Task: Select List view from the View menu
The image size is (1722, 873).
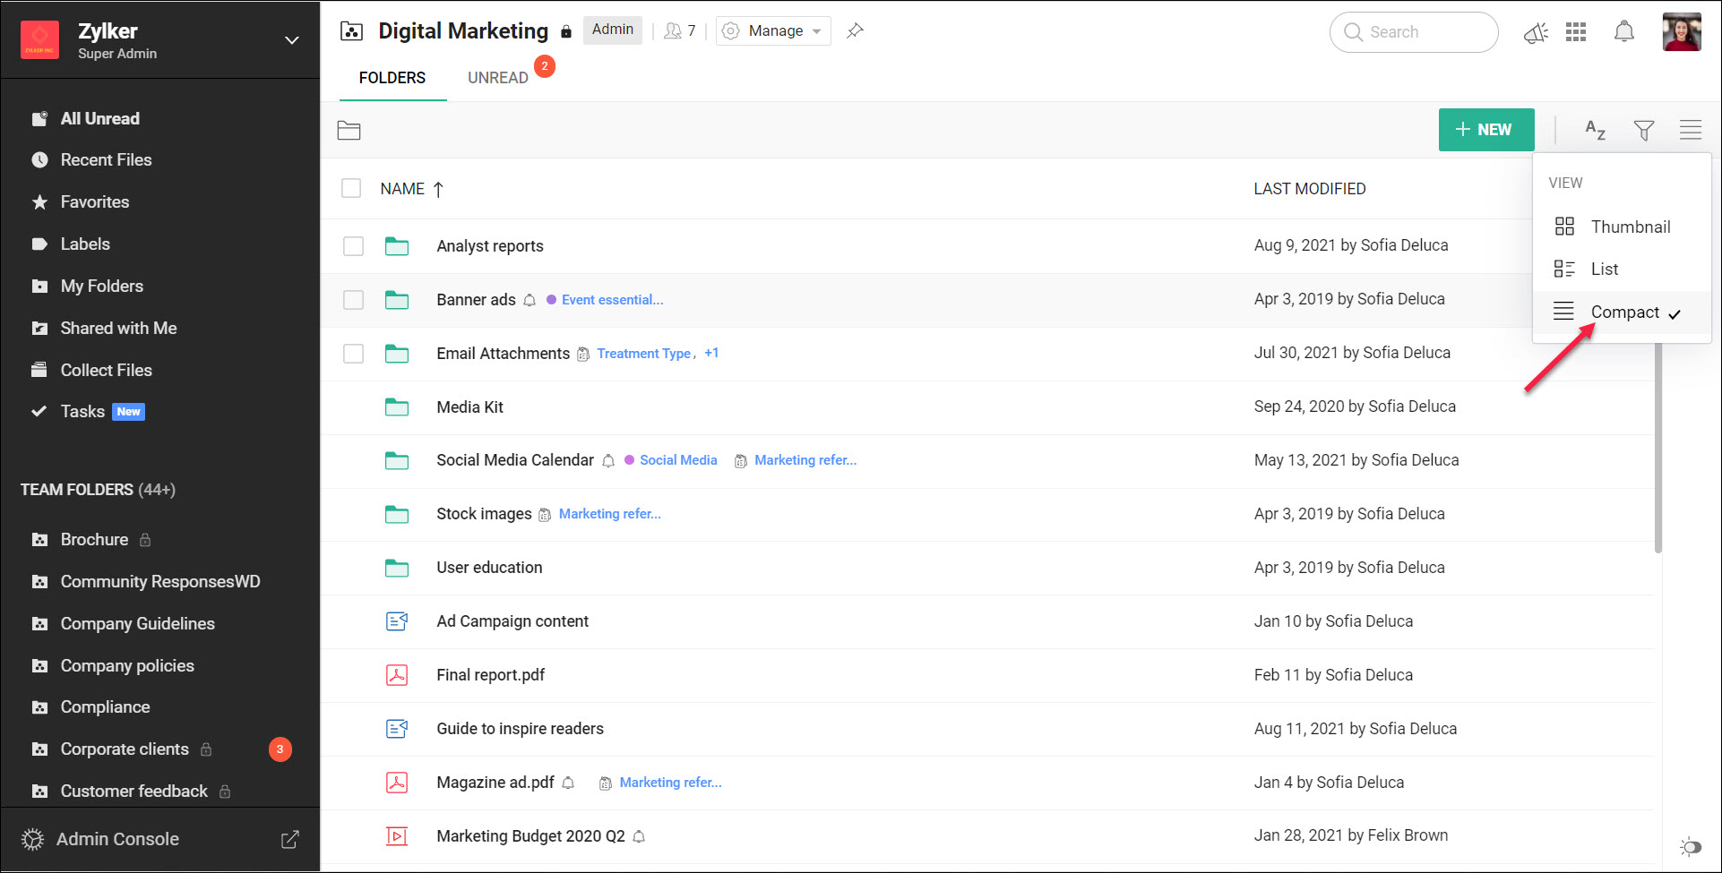Action: 1604,269
